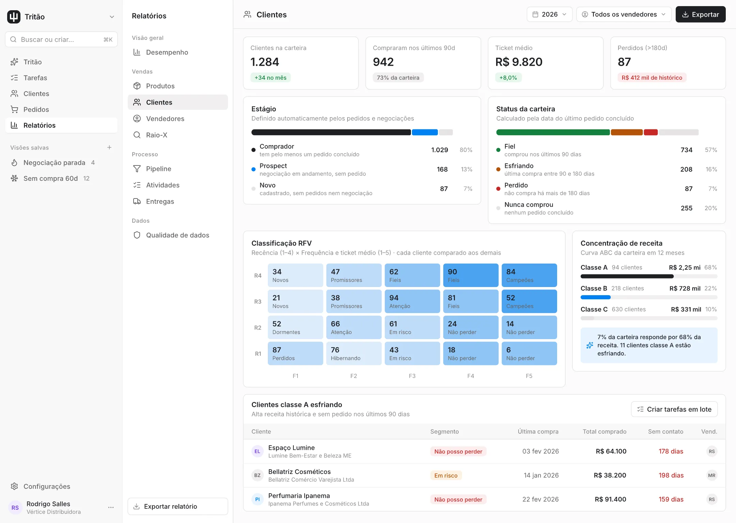The width and height of the screenshot is (736, 523).
Task: Open Qualidade de dados shield item
Action: coord(178,235)
